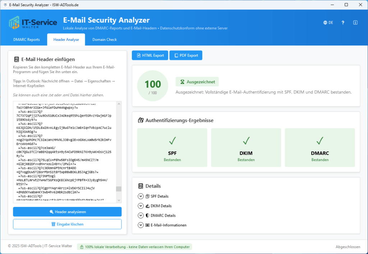Clear input using 'Eingabe löschen'
Screen dimensions: 368x254
pyautogui.click(x=67, y=224)
